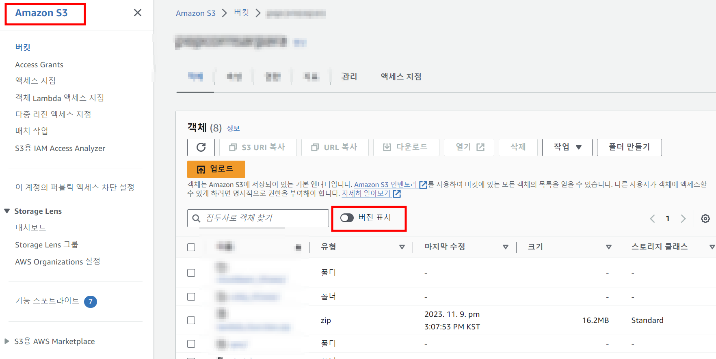Click the zip type cell
Screen dimensions: 716x359
[x=326, y=320]
